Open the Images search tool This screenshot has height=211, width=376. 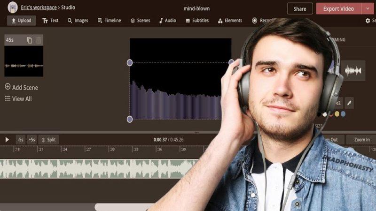point(78,21)
